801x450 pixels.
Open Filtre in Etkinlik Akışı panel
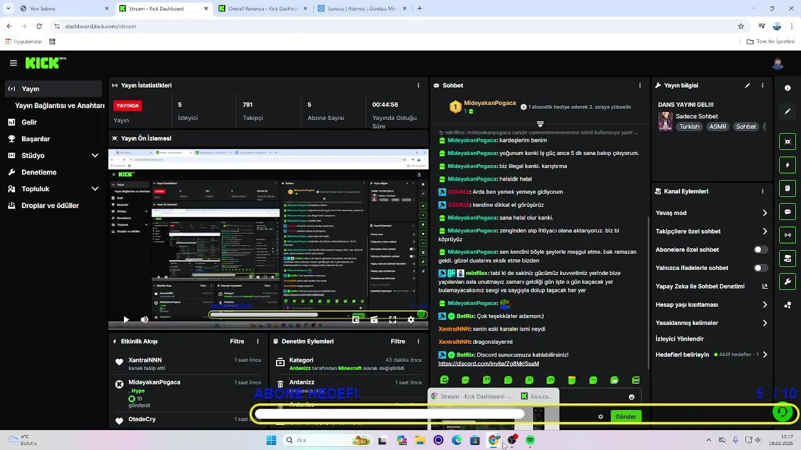click(x=237, y=341)
